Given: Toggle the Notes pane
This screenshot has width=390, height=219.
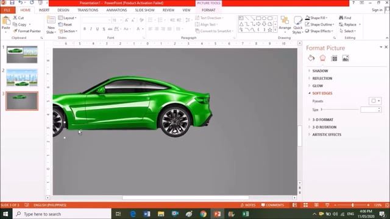Looking at the screenshot, I should (x=248, y=205).
